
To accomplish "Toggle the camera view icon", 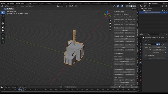I will click(x=110, y=26).
